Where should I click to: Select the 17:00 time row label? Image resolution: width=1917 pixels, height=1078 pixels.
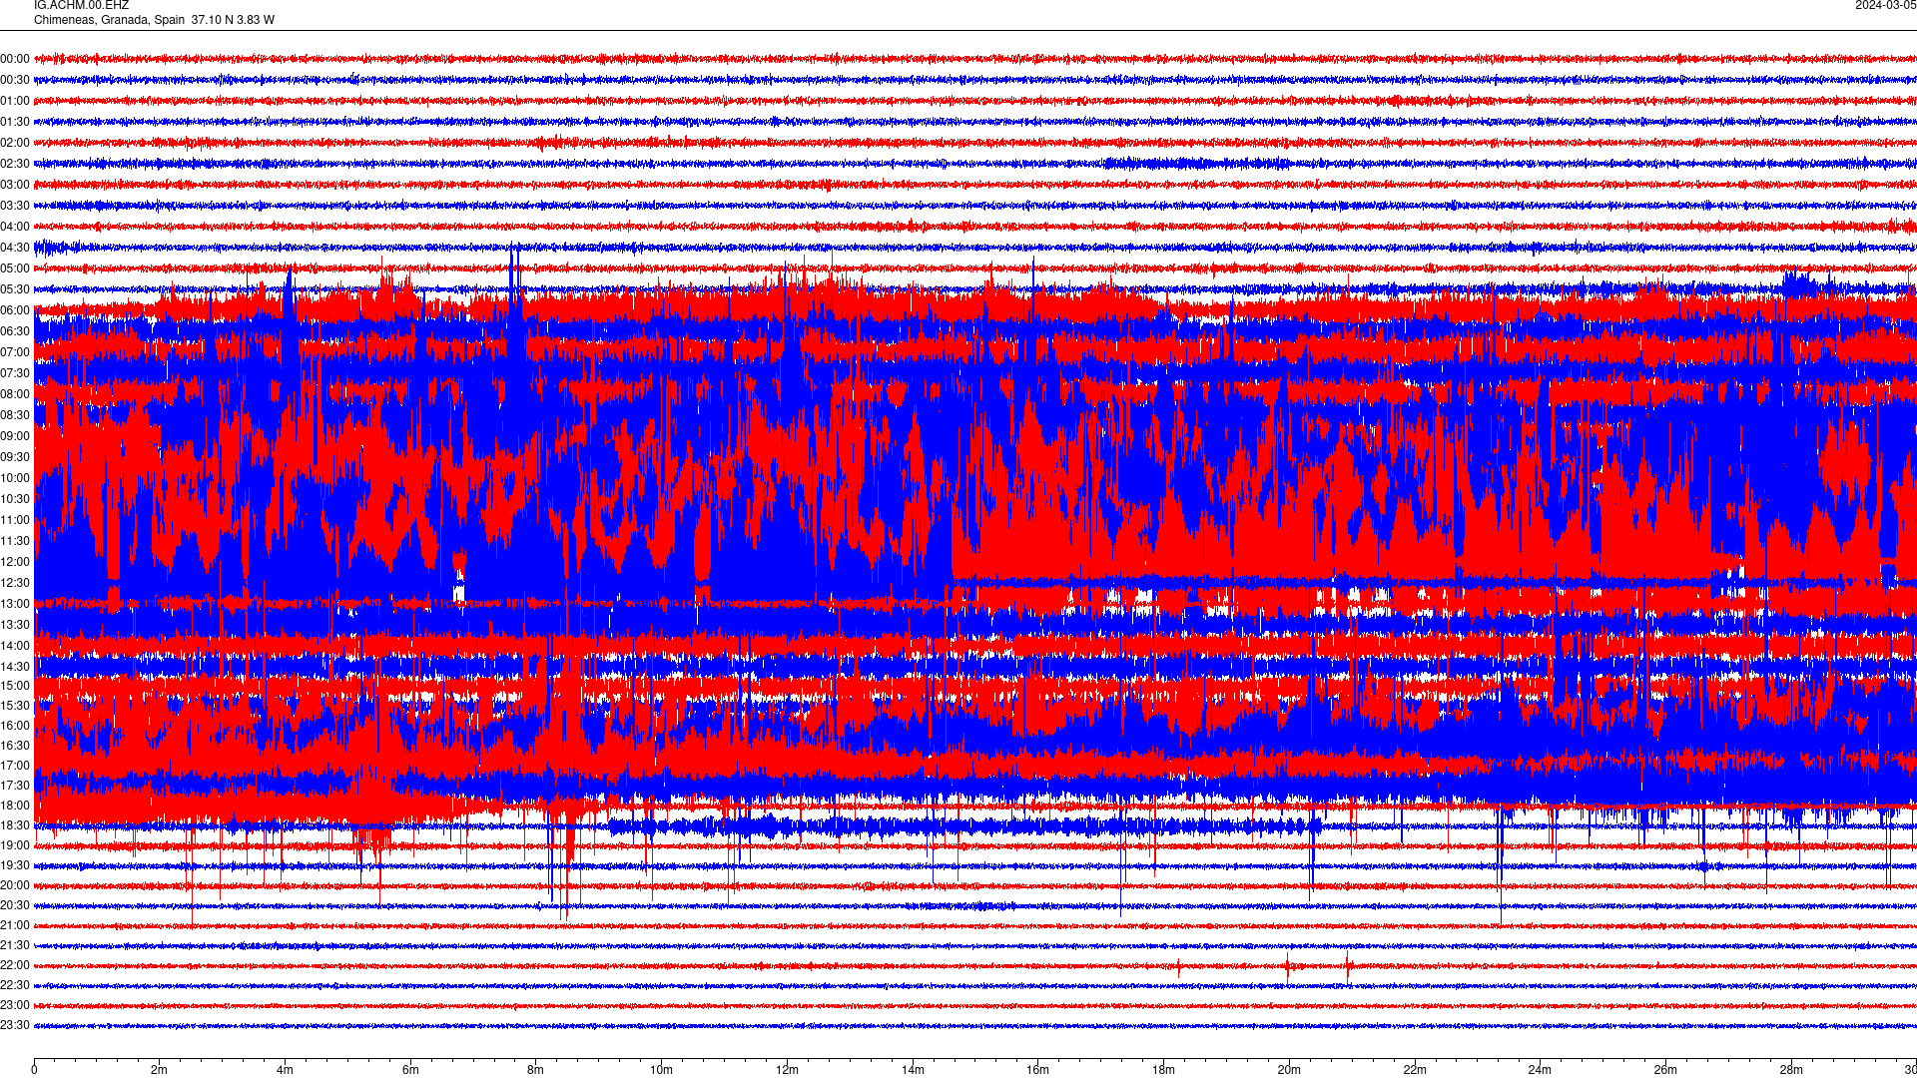click(x=15, y=766)
